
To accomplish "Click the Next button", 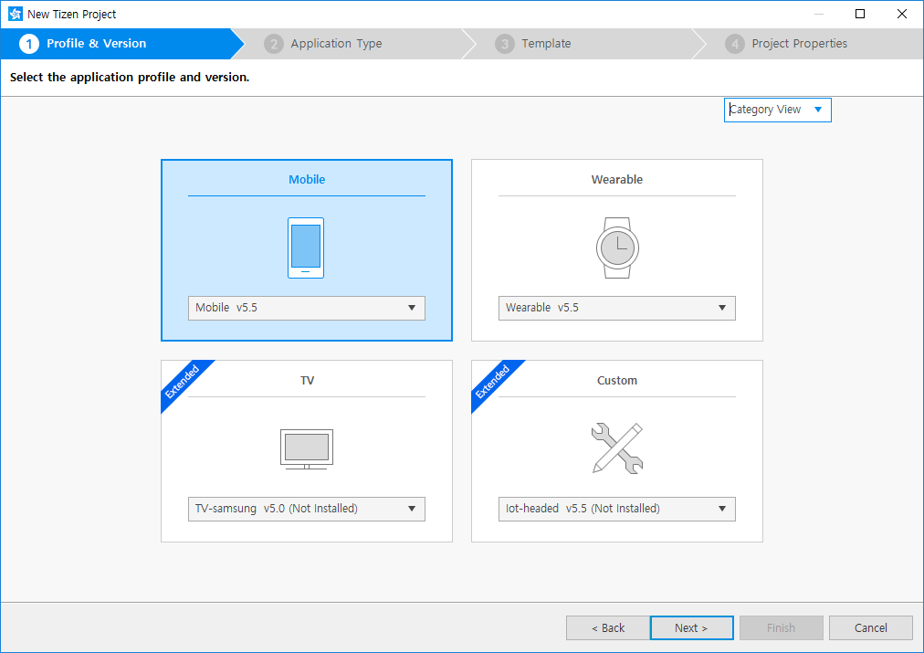I will (x=691, y=627).
